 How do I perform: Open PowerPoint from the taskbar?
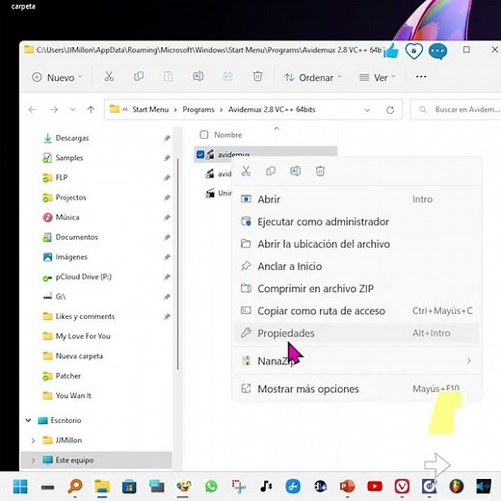click(x=347, y=487)
